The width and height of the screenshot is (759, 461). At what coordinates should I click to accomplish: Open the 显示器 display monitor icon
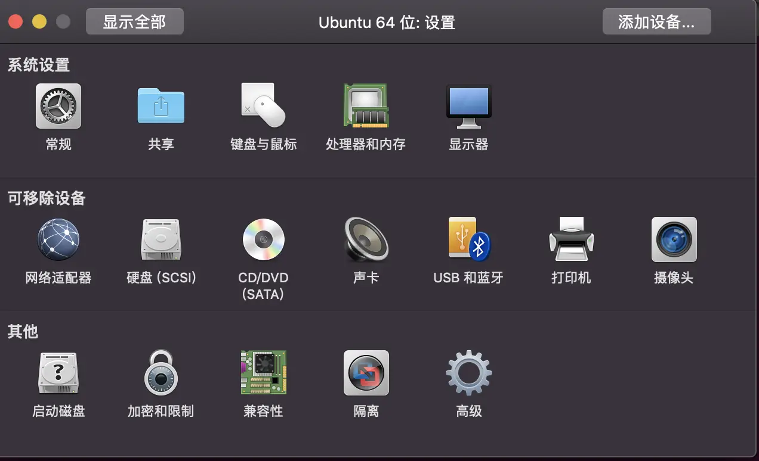click(x=469, y=107)
